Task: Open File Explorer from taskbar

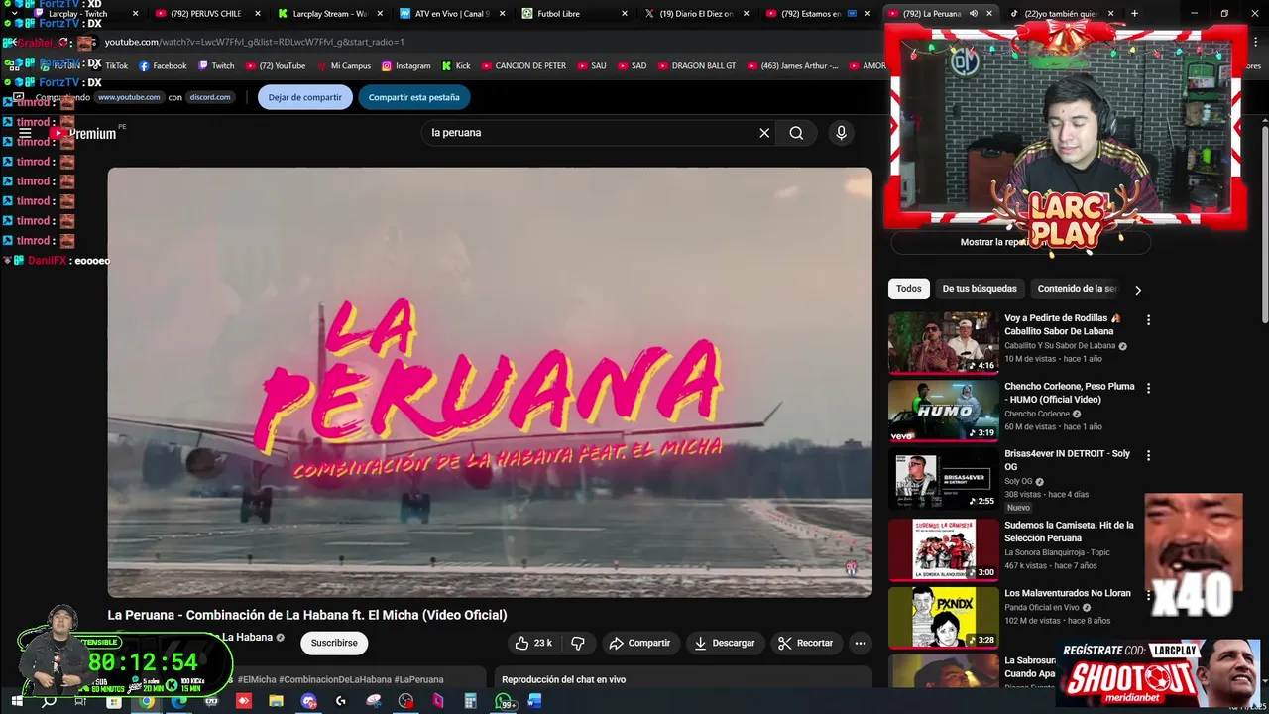Action: point(276,702)
